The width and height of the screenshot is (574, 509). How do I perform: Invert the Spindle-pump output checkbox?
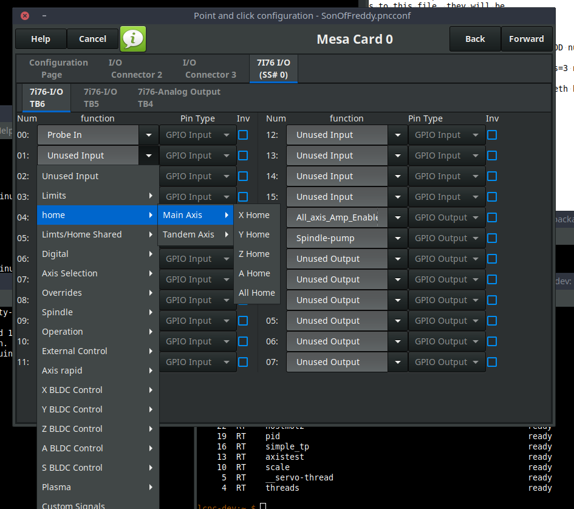(492, 238)
